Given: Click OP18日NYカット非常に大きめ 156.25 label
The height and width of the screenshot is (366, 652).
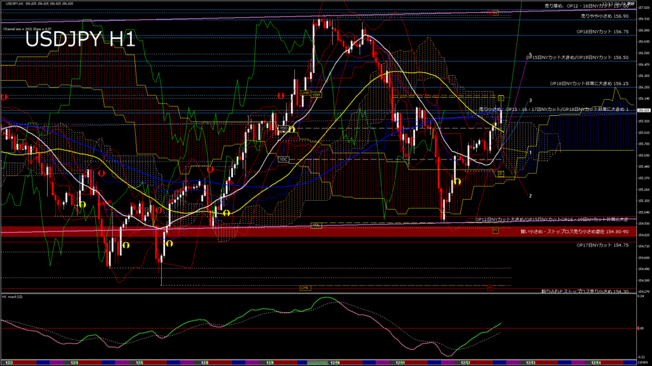Looking at the screenshot, I should click(x=589, y=83).
